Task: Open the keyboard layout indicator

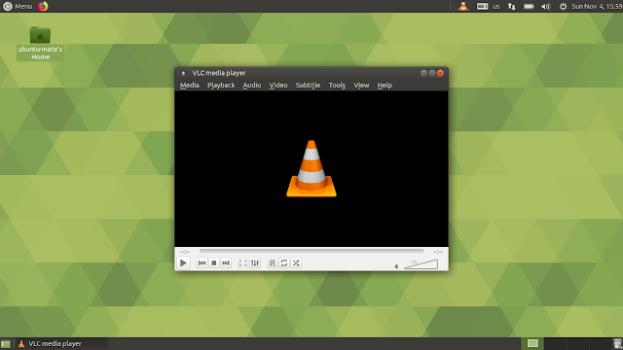Action: pyautogui.click(x=488, y=7)
